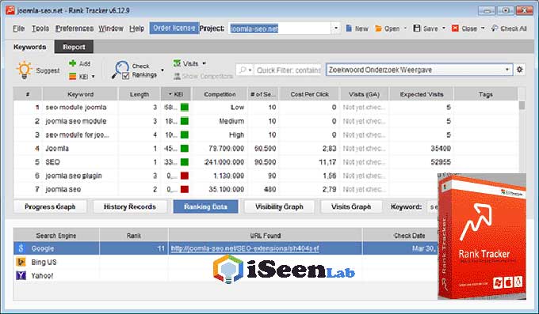
Task: Click the Show Competitors icon
Action: coord(177,76)
